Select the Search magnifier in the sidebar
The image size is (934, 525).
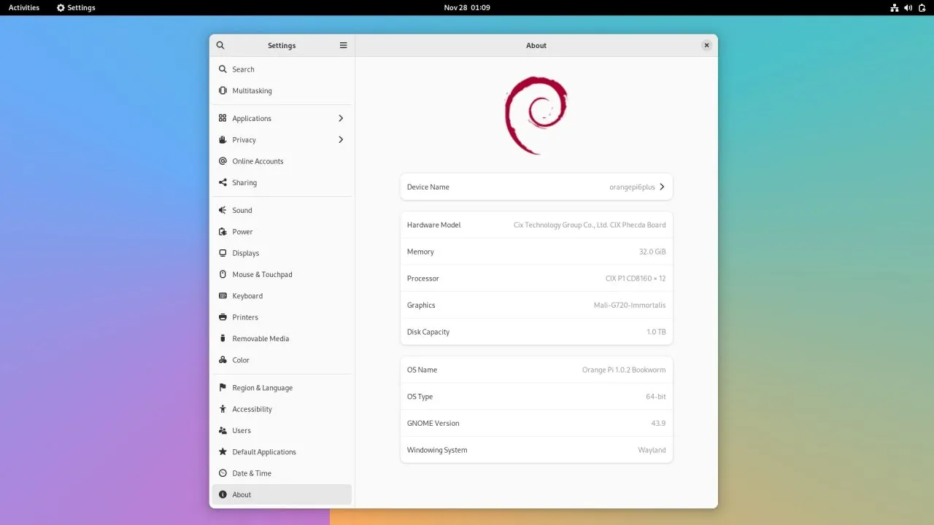click(x=223, y=69)
